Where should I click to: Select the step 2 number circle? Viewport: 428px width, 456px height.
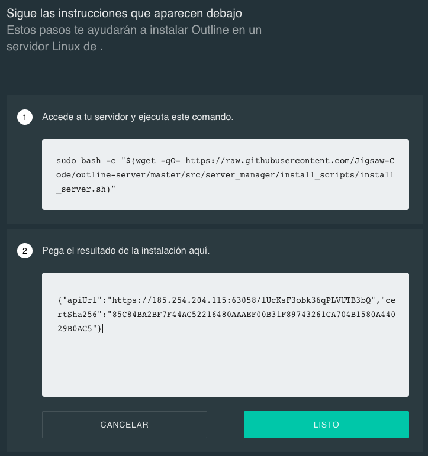(x=25, y=251)
